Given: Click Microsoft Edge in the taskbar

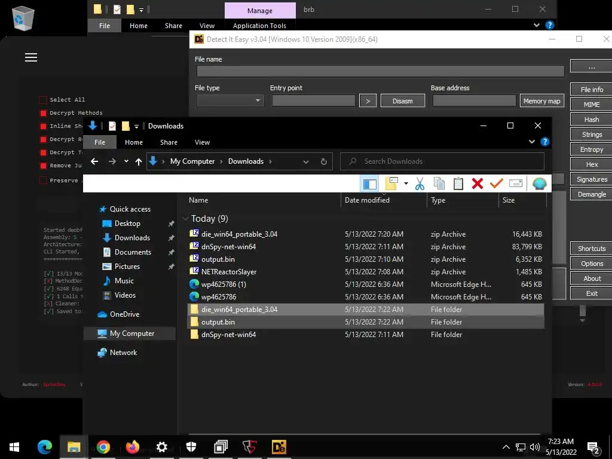Looking at the screenshot, I should coord(44,447).
